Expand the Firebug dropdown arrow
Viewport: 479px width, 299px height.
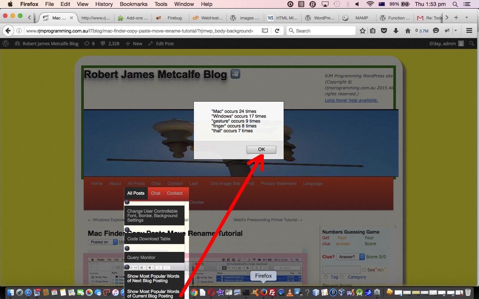pyautogui.click(x=455, y=31)
